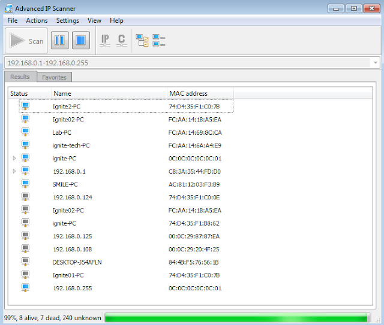The height and width of the screenshot is (325, 384).
Task: Switch to the Favorites tab
Action: click(54, 77)
